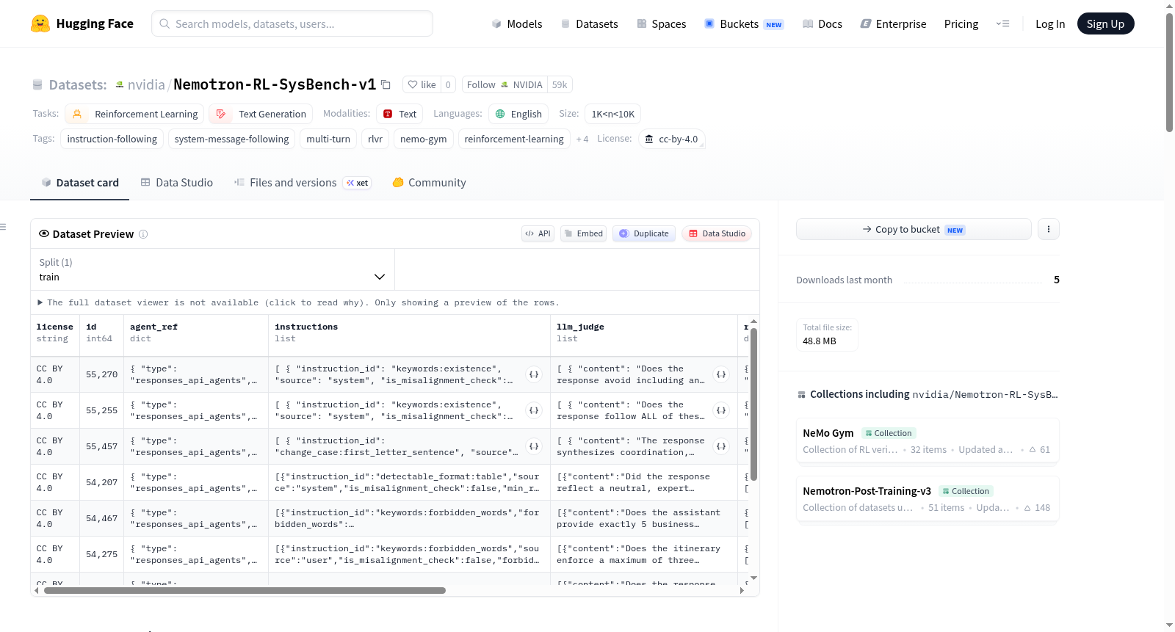
Task: Select the Text Generation task tag
Action: (261, 114)
